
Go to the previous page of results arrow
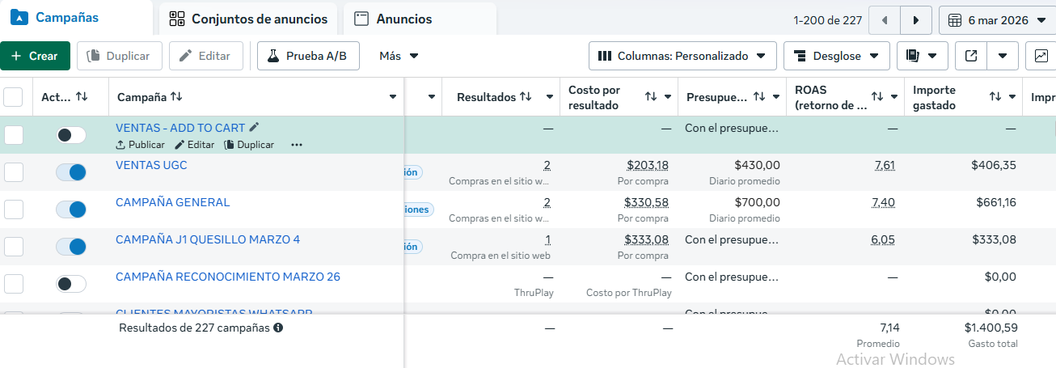click(x=885, y=20)
